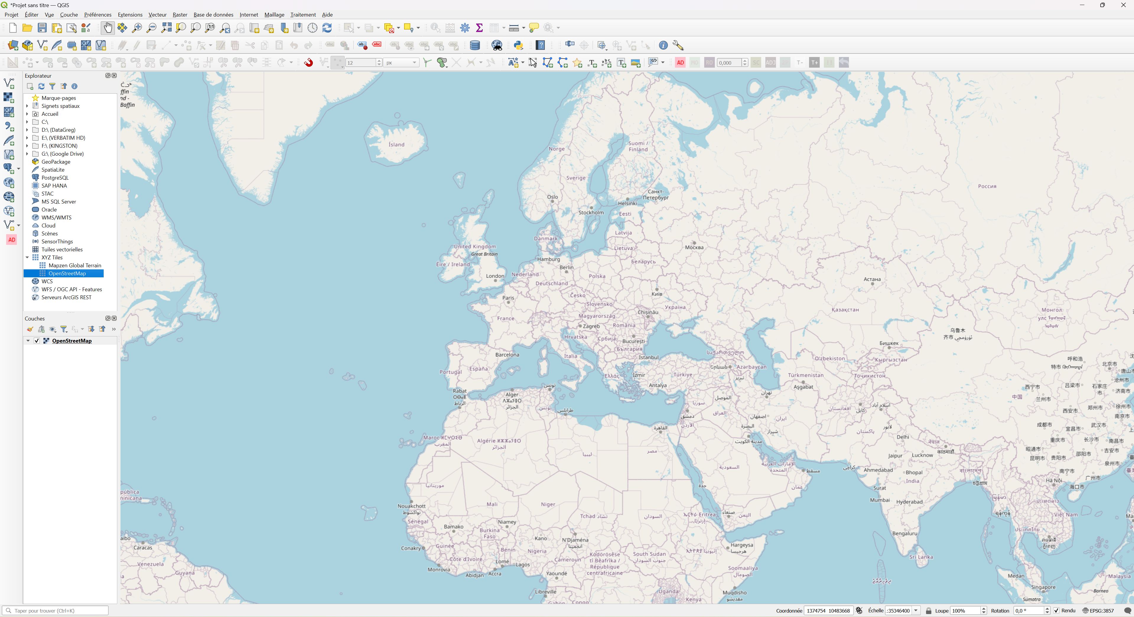Activate the Map Tips speech bubble
This screenshot has width=1134, height=617.
533,28
